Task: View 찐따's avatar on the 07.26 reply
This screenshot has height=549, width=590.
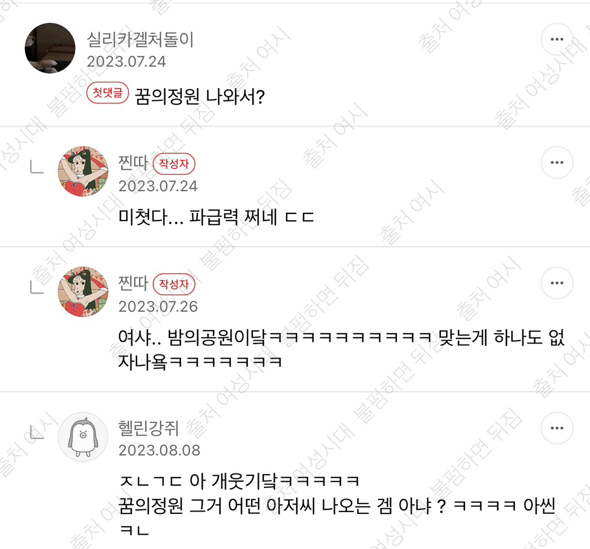Action: (83, 292)
